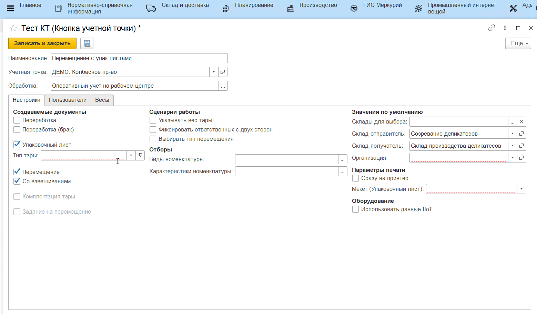The width and height of the screenshot is (537, 314).
Task: Add form to favorites with star icon
Action: click(13, 28)
